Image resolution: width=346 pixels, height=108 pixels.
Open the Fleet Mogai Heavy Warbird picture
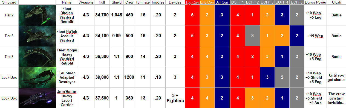coord(37,57)
